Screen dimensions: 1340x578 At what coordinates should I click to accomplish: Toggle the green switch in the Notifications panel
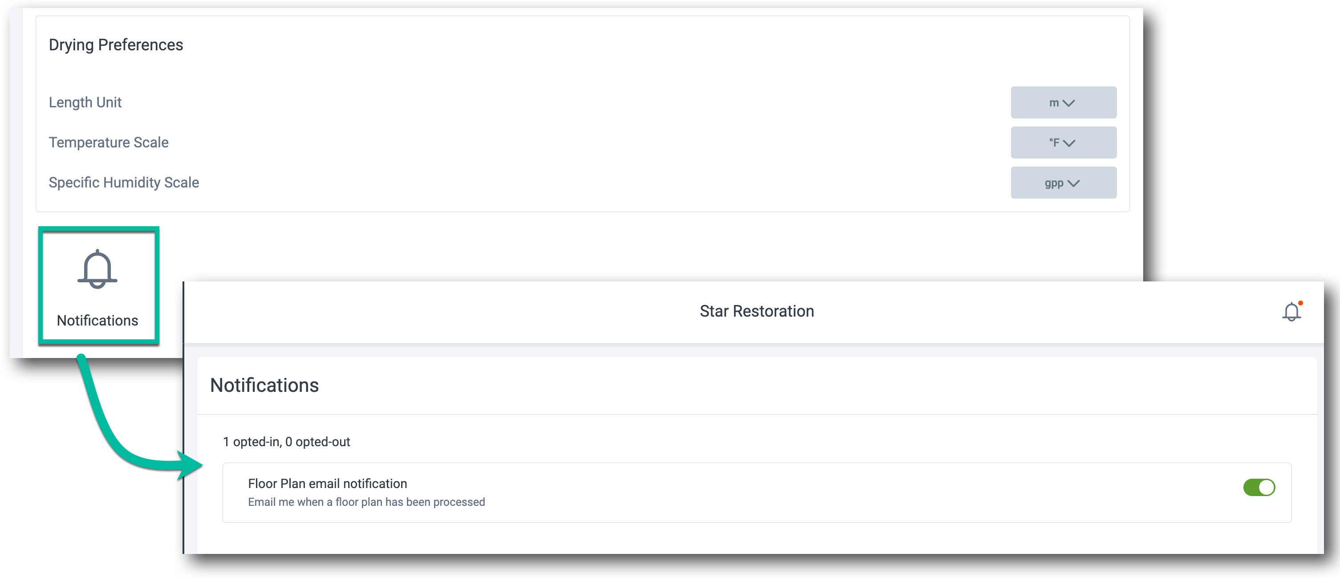pyautogui.click(x=1259, y=488)
